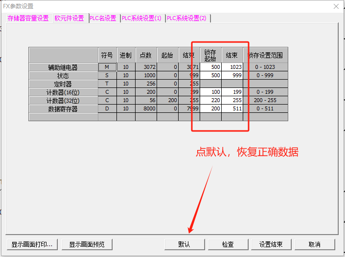Select the 软元件设置 tab
The image size is (345, 257).
click(69, 18)
